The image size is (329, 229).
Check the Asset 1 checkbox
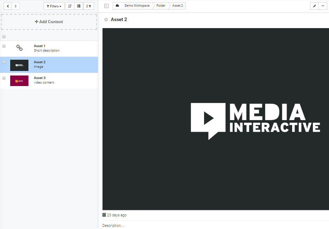[x=4, y=46]
